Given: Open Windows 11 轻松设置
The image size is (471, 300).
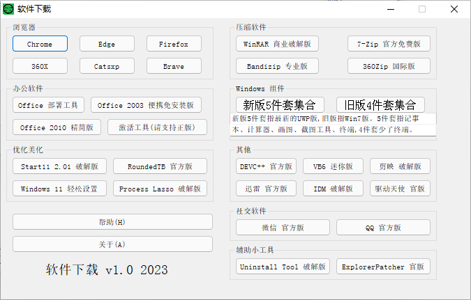Looking at the screenshot, I should [59, 188].
